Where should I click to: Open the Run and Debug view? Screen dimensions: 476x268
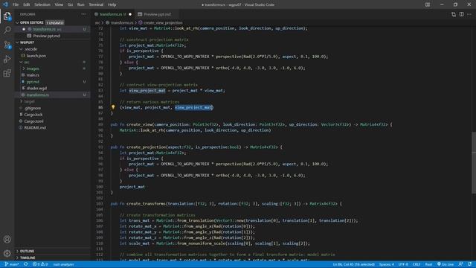coord(7,59)
